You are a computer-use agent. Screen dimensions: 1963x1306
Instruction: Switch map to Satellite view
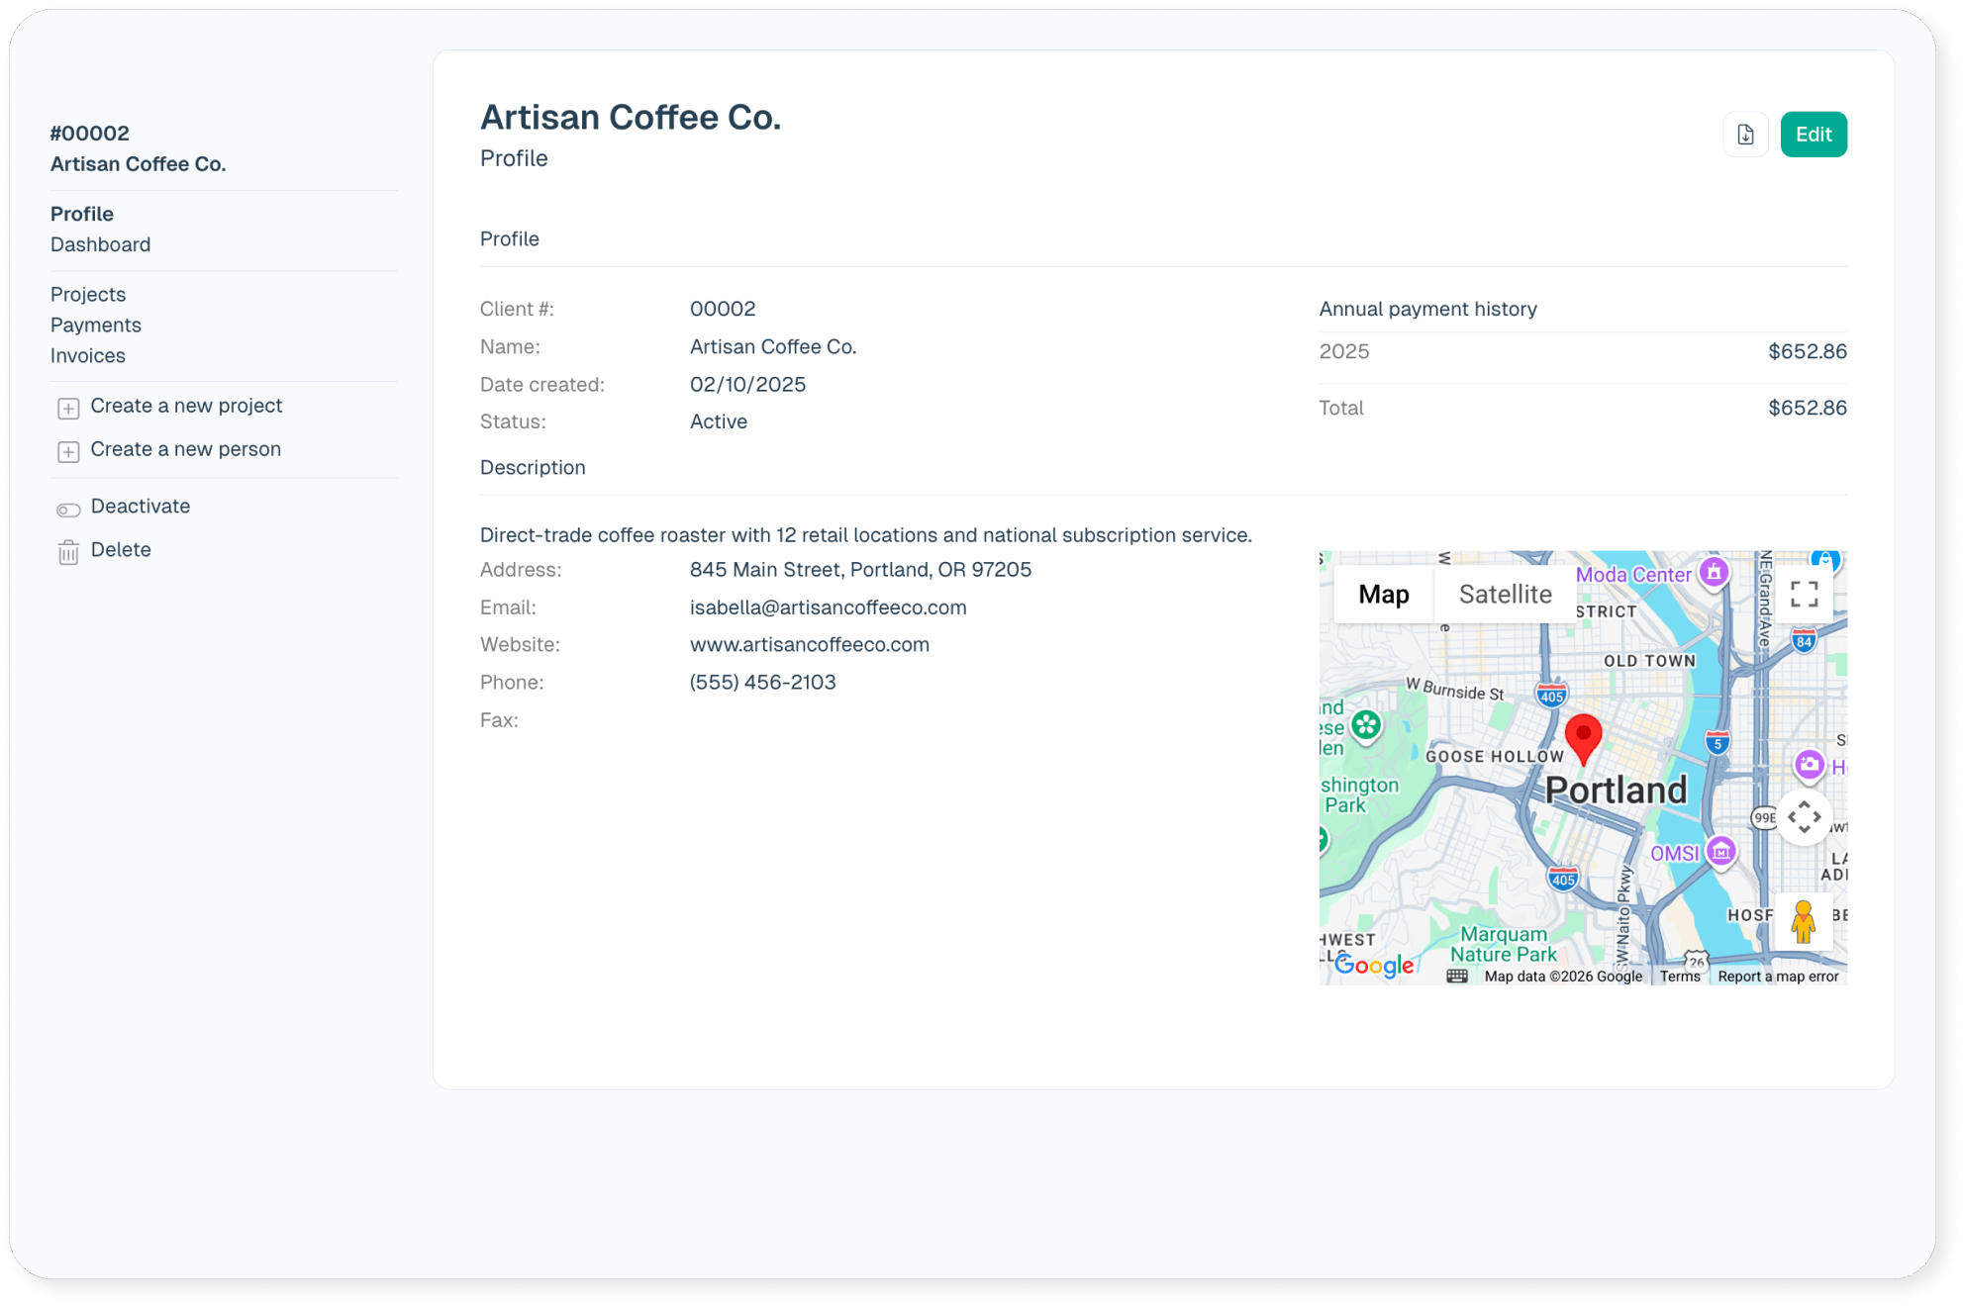click(x=1505, y=594)
